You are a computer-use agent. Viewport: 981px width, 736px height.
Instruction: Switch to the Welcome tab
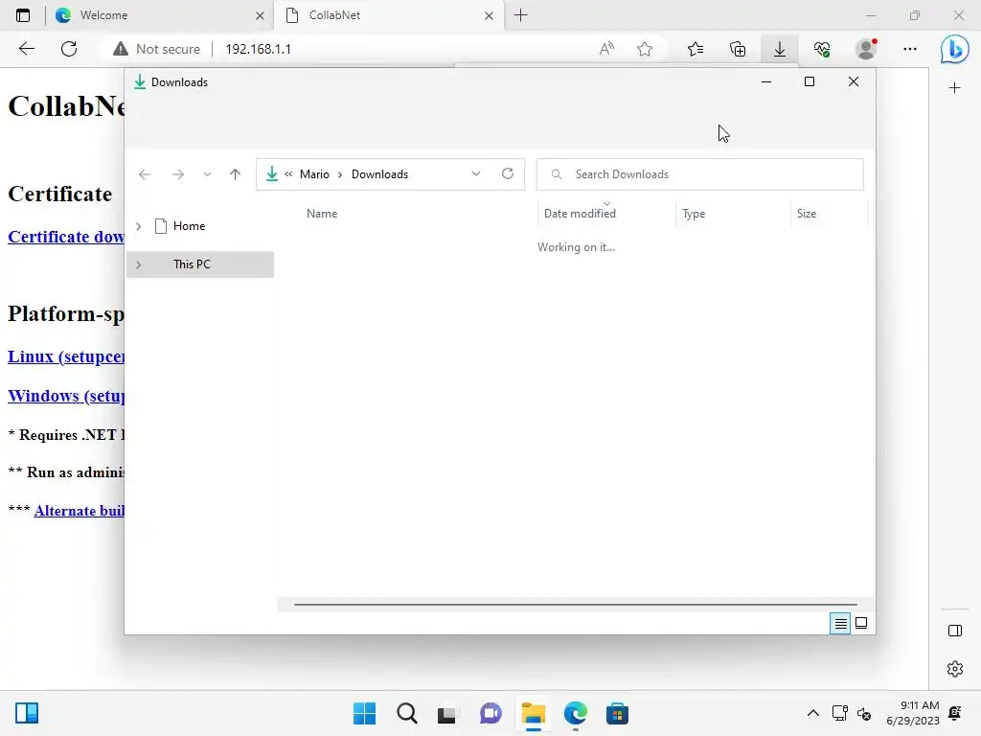pyautogui.click(x=159, y=15)
